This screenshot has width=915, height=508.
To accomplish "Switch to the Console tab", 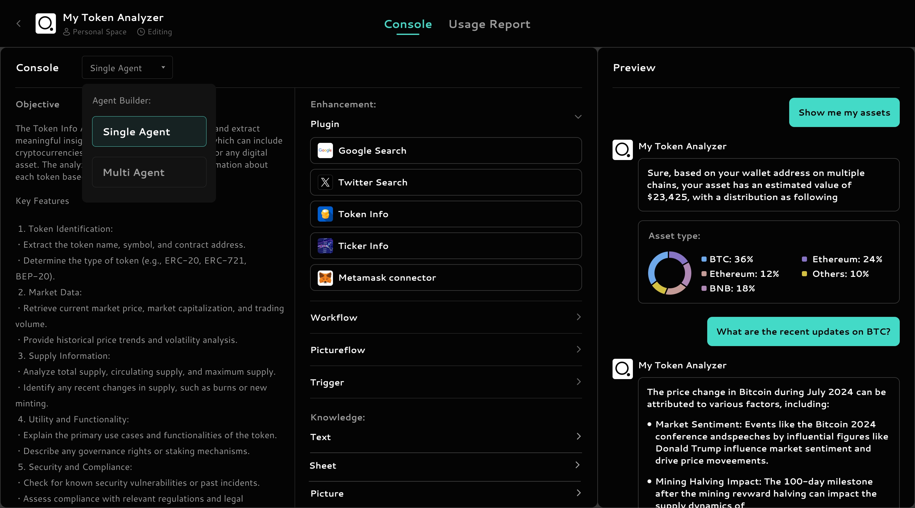I will click(x=408, y=24).
